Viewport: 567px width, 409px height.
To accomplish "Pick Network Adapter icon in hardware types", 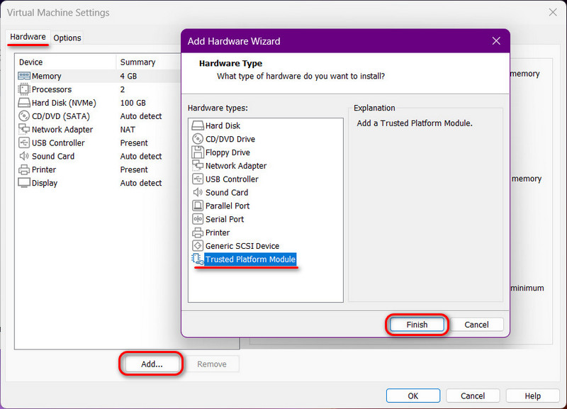I will coord(198,166).
